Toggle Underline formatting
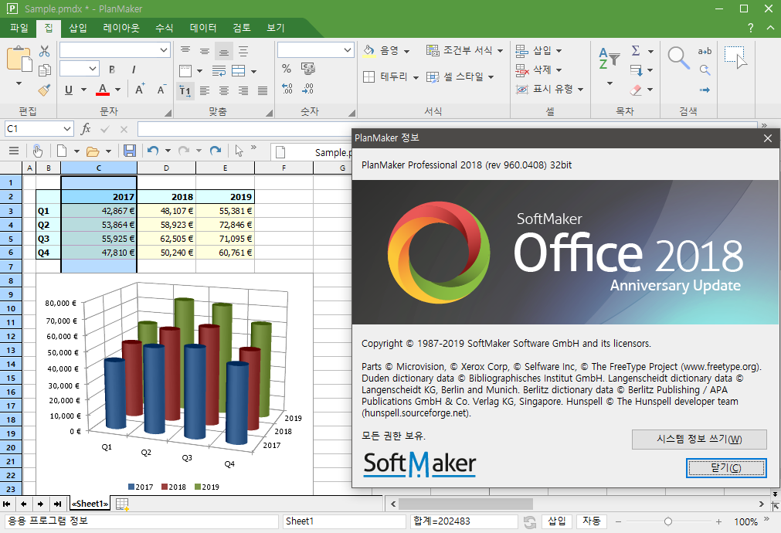This screenshot has height=533, width=781. tap(69, 90)
